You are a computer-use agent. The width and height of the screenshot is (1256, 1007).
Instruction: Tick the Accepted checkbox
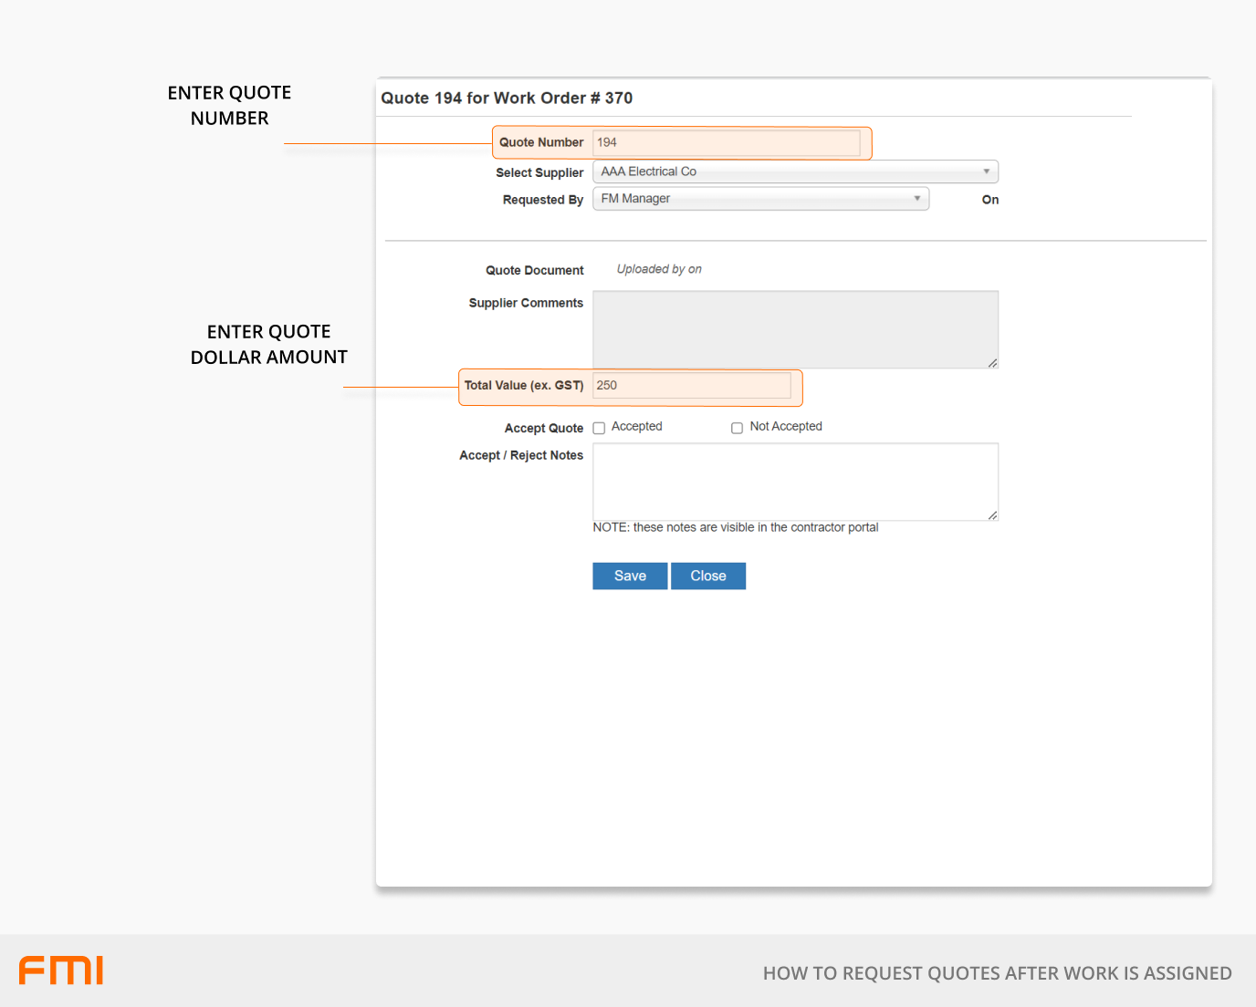[x=600, y=428]
